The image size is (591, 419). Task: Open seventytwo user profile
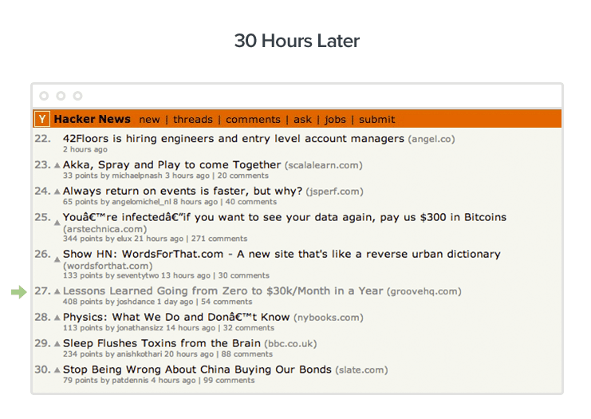point(137,275)
